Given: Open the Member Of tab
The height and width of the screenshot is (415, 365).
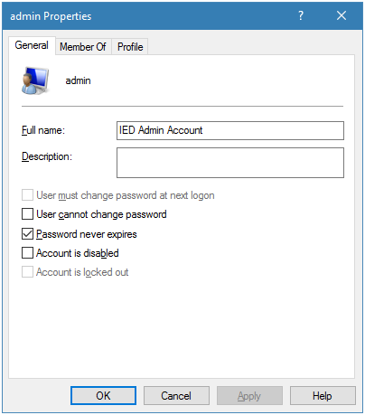Looking at the screenshot, I should (x=83, y=47).
